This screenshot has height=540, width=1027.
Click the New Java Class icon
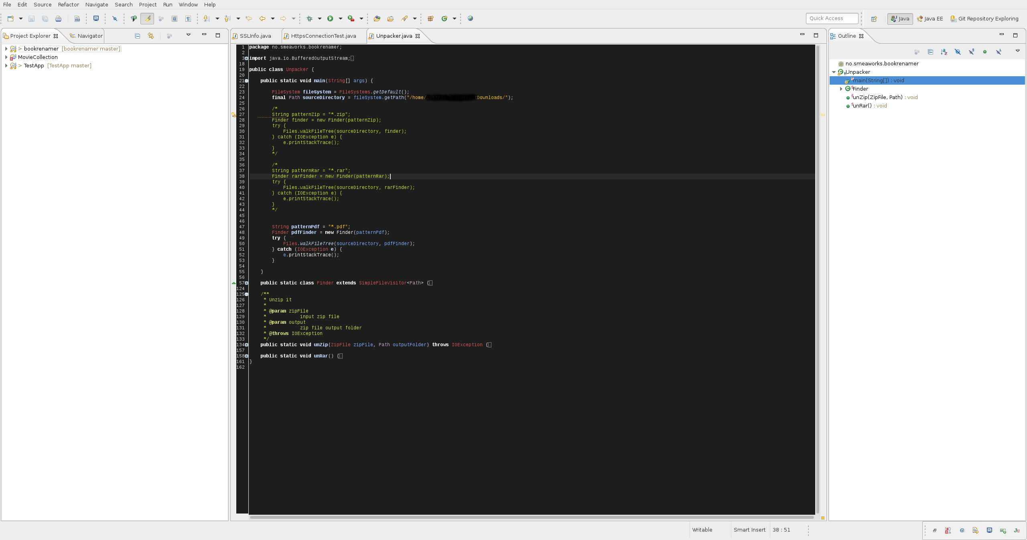coord(444,18)
